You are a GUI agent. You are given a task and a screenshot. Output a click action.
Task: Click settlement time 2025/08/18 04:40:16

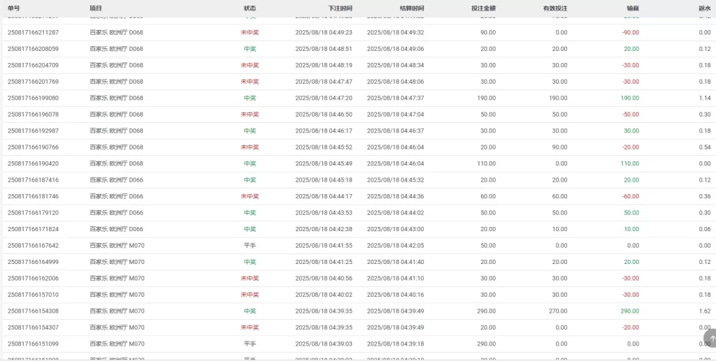pyautogui.click(x=396, y=295)
